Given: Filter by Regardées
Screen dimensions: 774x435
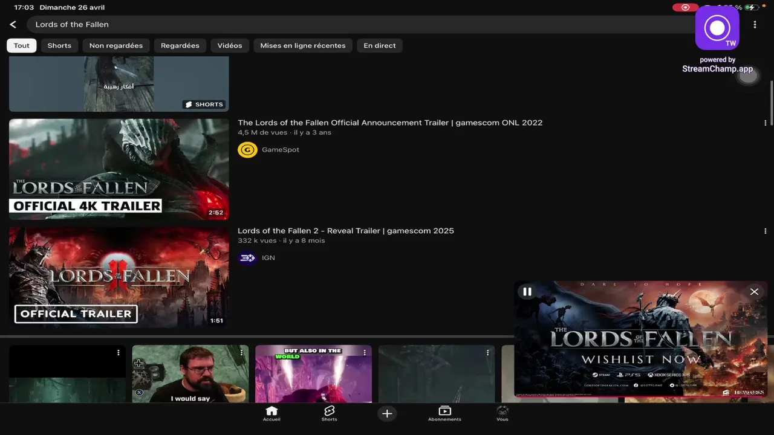Looking at the screenshot, I should (180, 45).
